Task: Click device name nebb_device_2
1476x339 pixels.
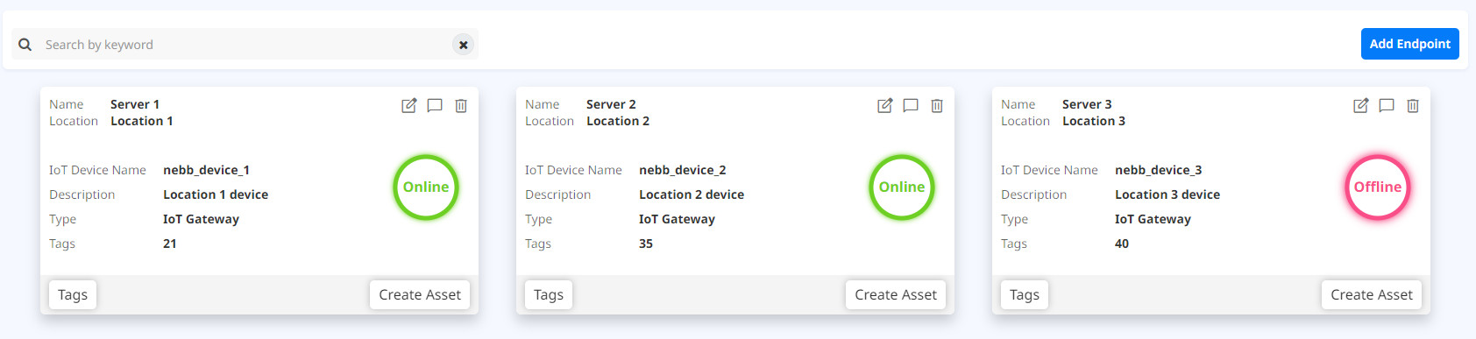Action: 682,170
